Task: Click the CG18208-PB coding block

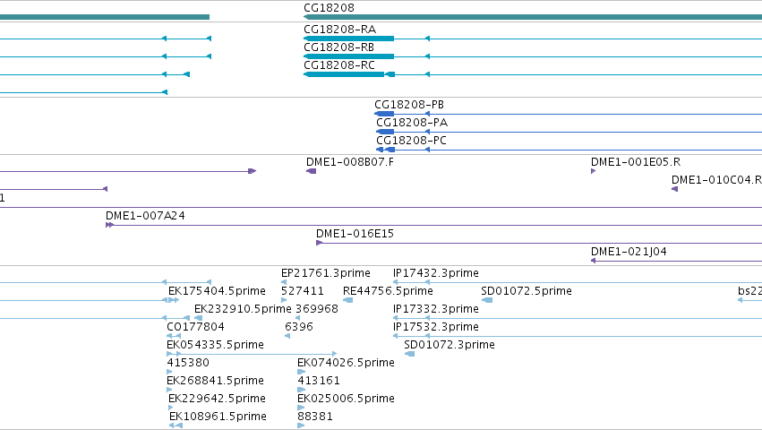Action: point(384,114)
